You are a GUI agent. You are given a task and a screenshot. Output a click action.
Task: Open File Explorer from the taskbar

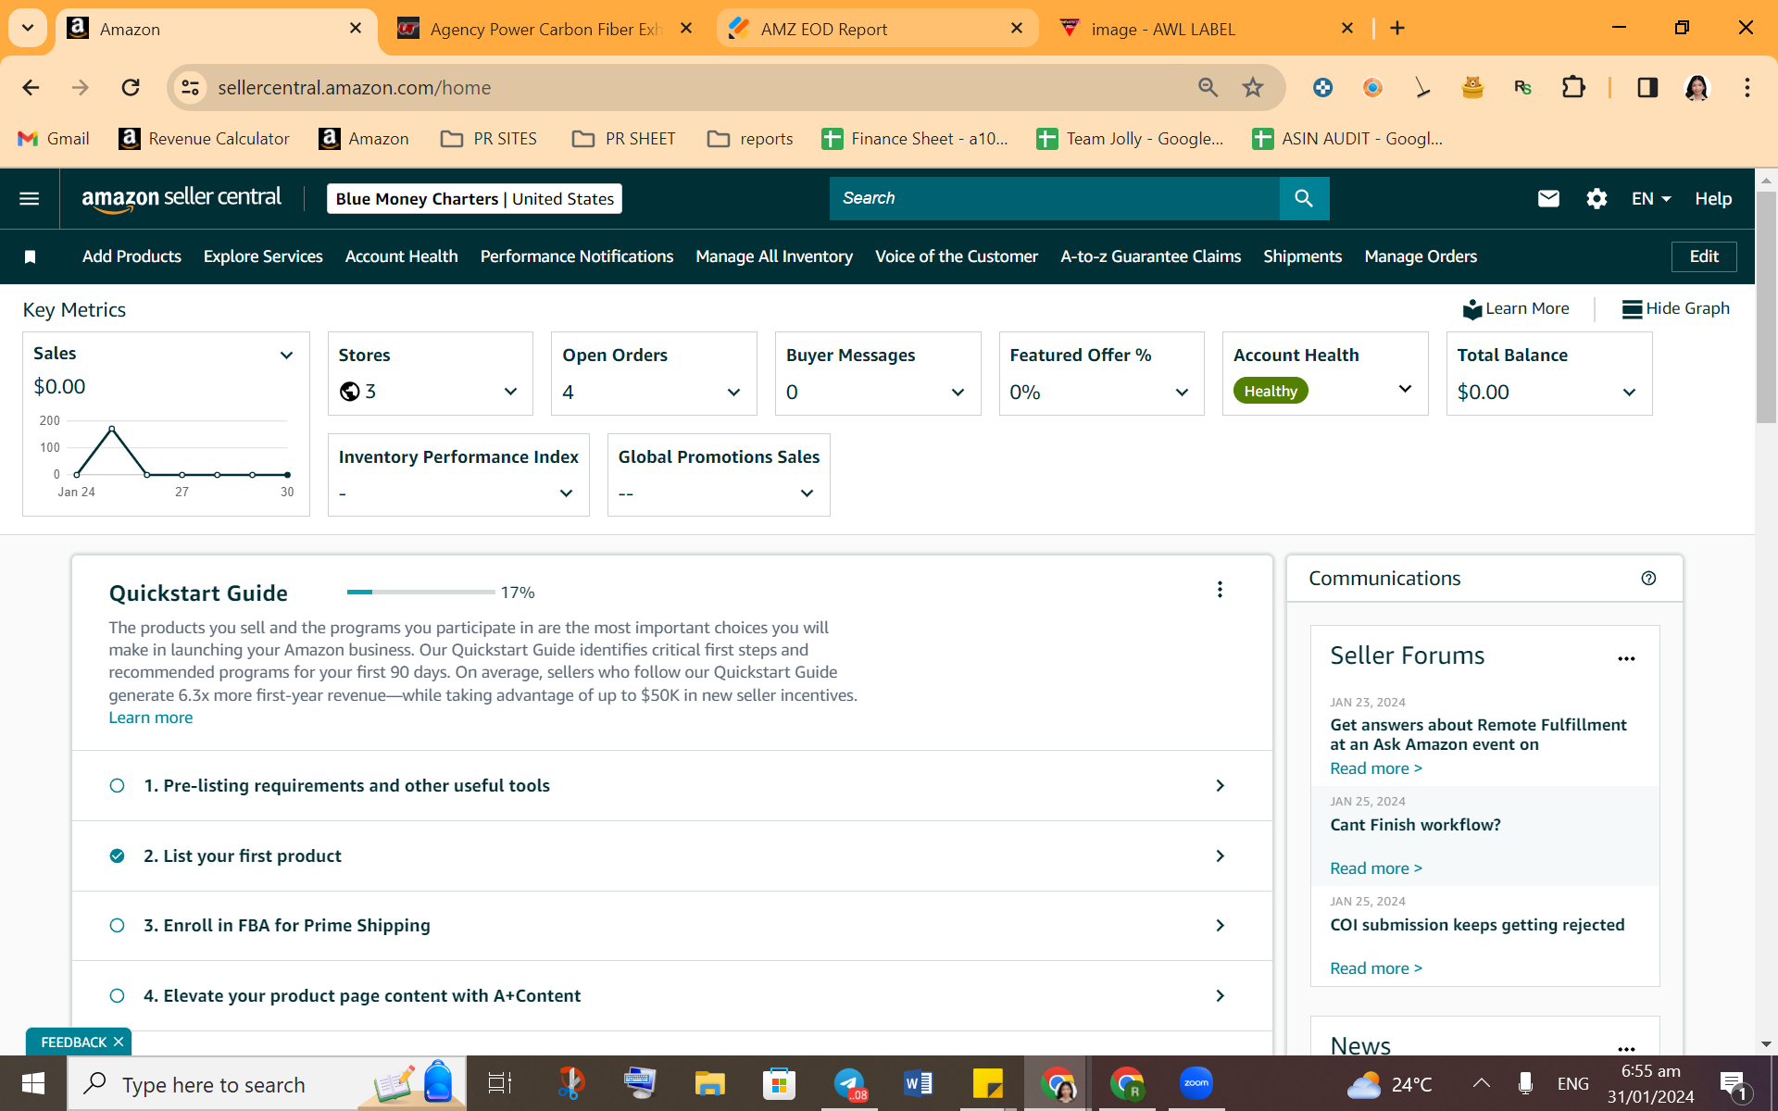[709, 1083]
